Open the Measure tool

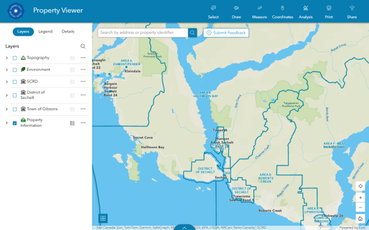point(260,12)
